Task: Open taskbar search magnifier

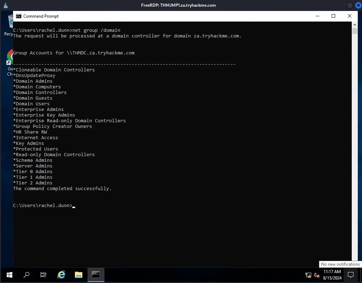Action: 26,275
